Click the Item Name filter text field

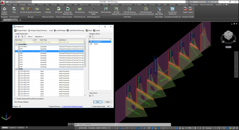click(x=24, y=42)
